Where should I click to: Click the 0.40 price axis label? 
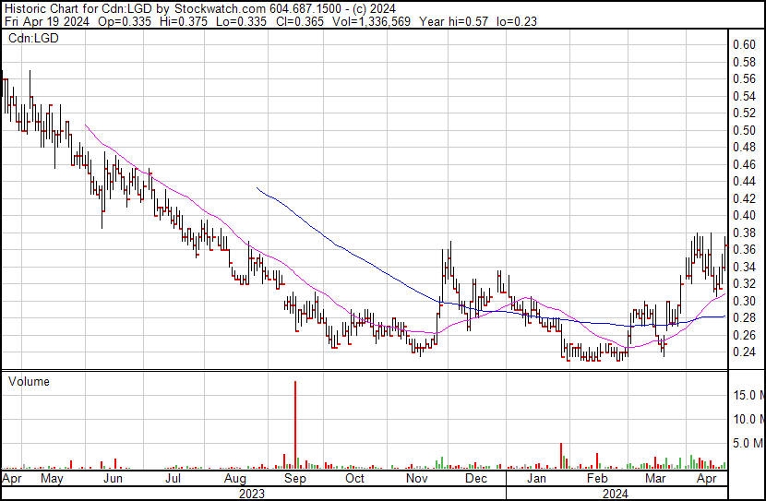tap(744, 215)
